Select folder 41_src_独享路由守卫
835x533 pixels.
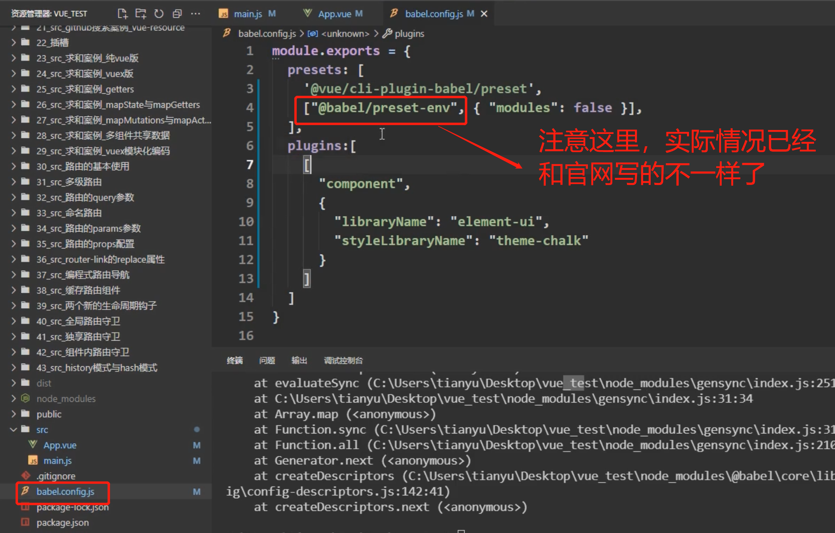[78, 337]
